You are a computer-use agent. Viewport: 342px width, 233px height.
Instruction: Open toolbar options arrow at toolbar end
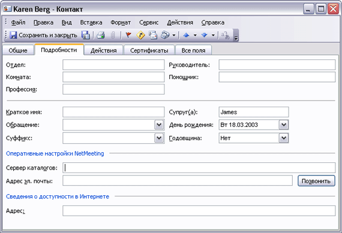point(236,35)
